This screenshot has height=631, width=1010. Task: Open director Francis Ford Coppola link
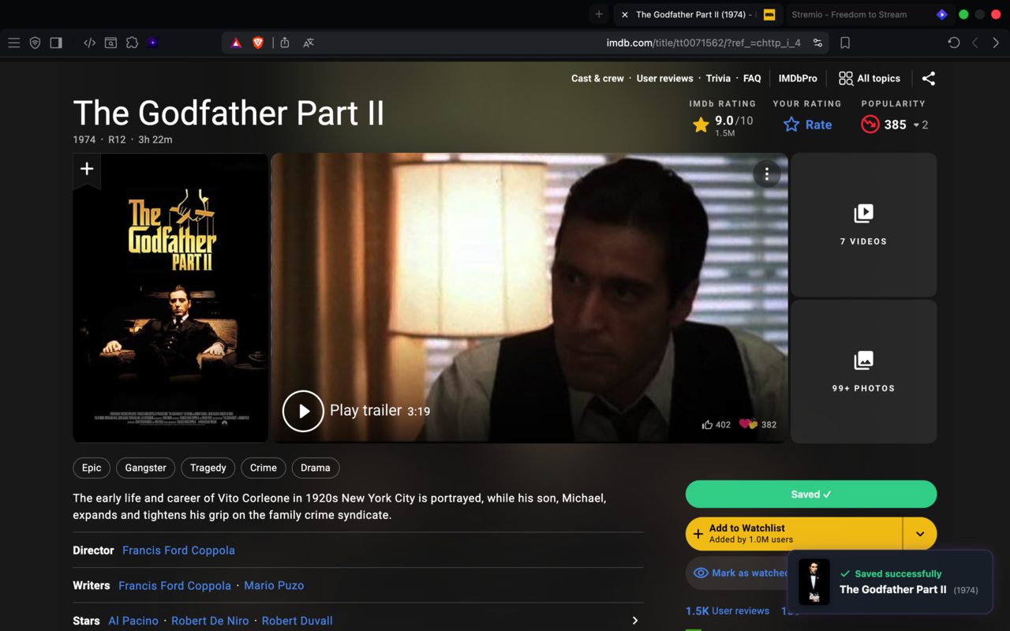tap(178, 551)
